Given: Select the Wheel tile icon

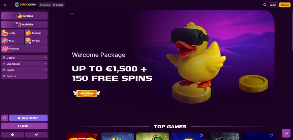Looking at the screenshot, I should pyautogui.click(x=5, y=41).
